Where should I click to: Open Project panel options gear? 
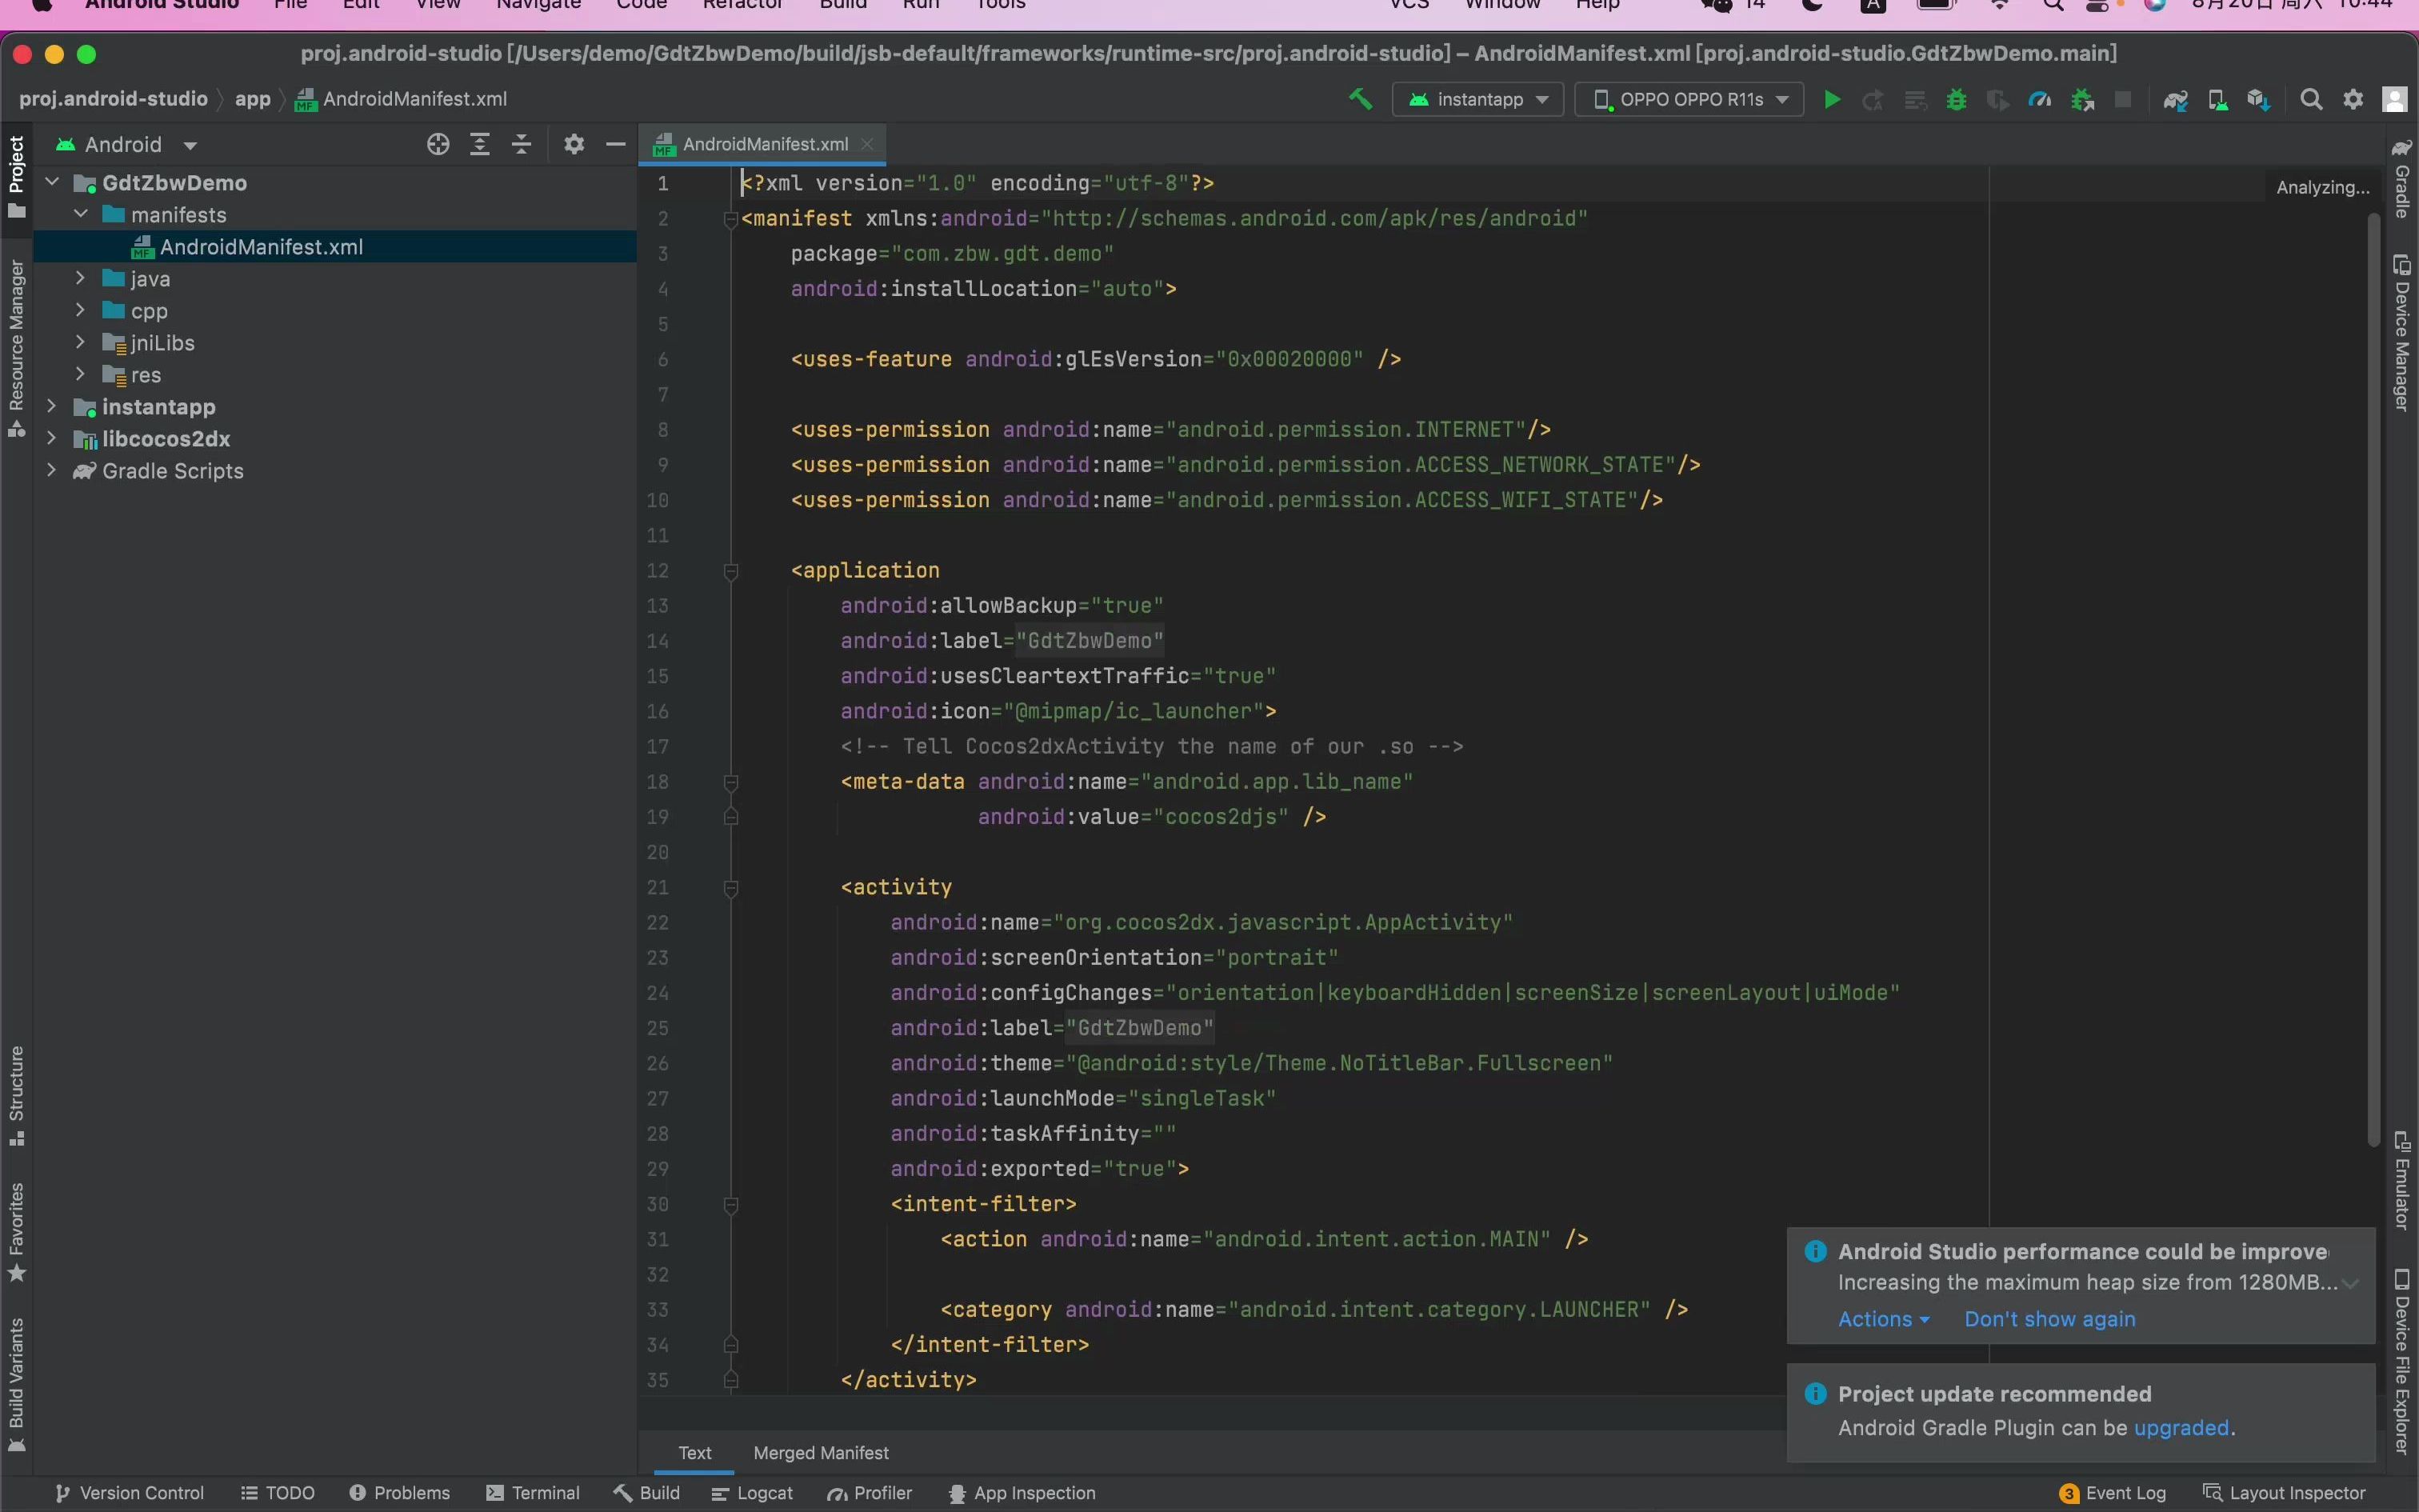(574, 144)
